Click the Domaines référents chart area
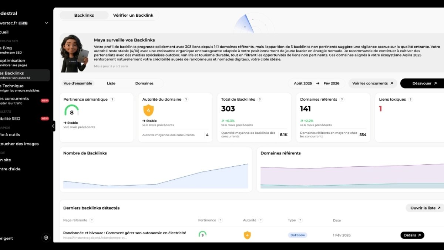Image resolution: width=444 pixels, height=250 pixels. [x=352, y=176]
